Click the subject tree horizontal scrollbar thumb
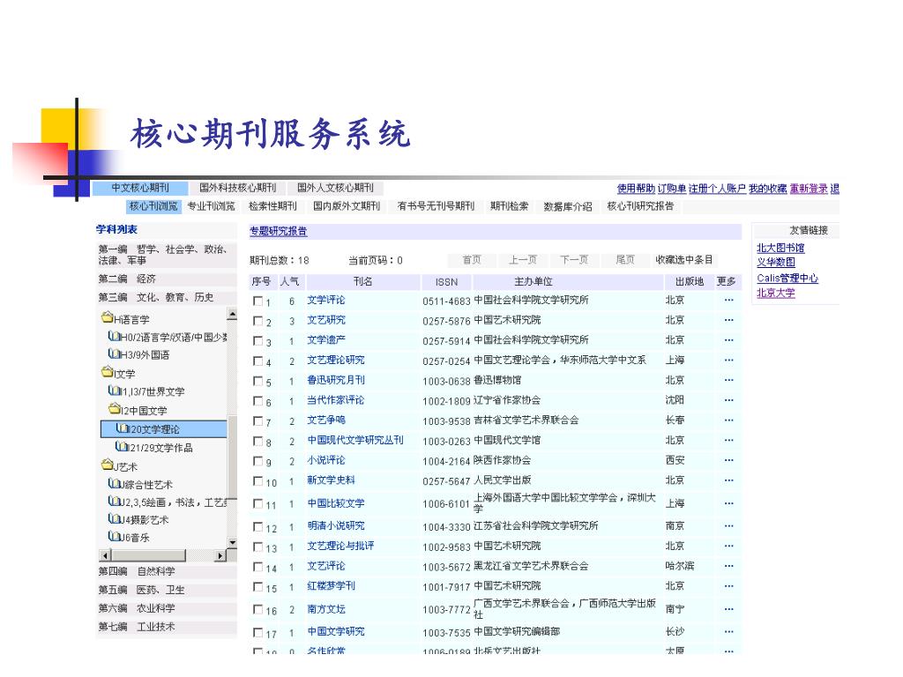903x677 pixels. [148, 555]
